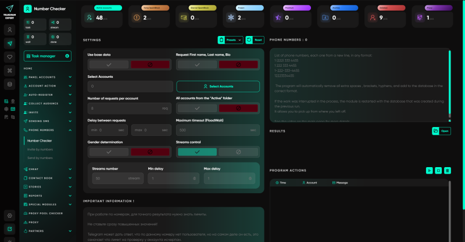Click the Frozen snowflake icon
Viewport: 465px width, 242px height.
(231, 18)
